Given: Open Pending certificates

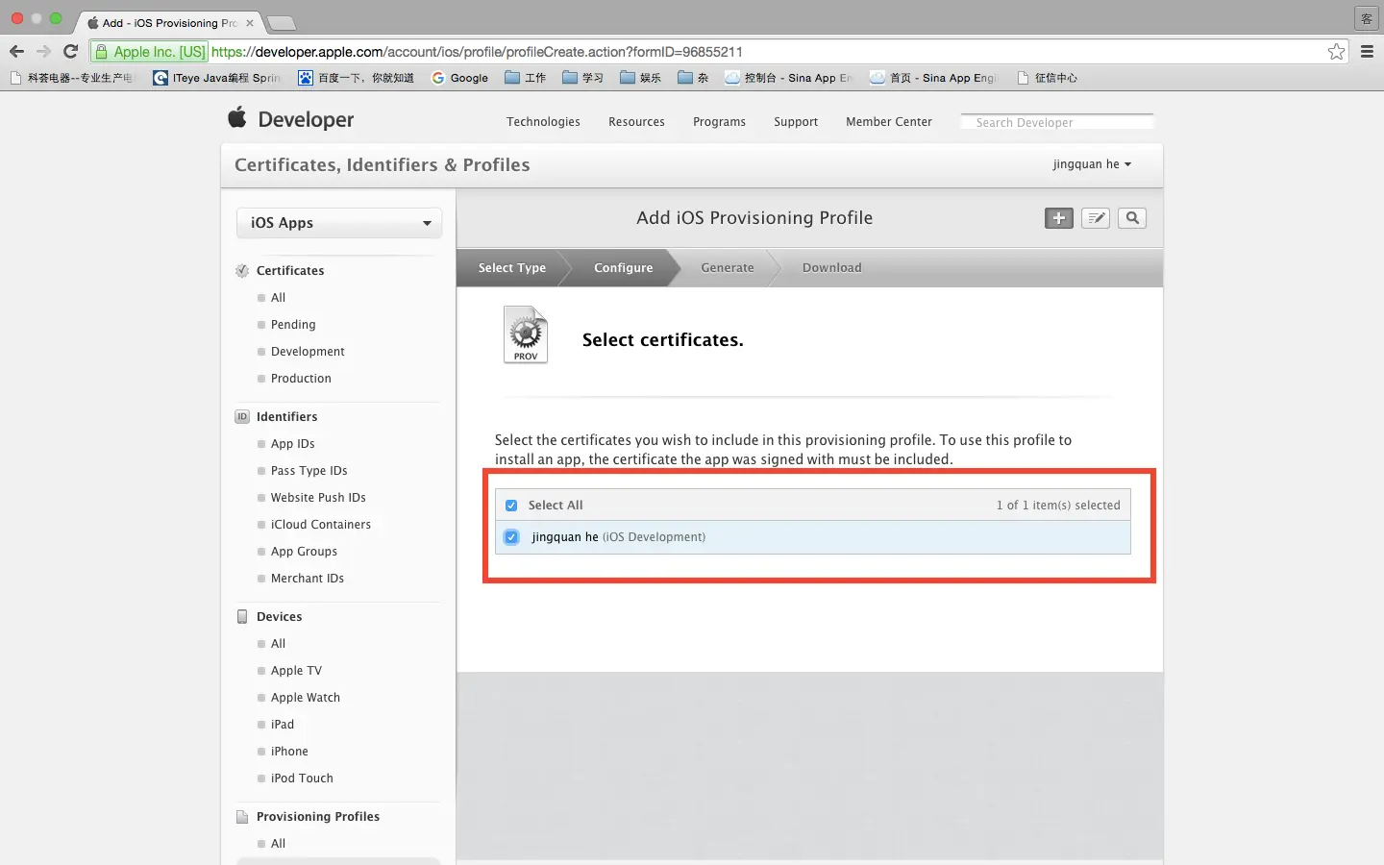Looking at the screenshot, I should (293, 325).
